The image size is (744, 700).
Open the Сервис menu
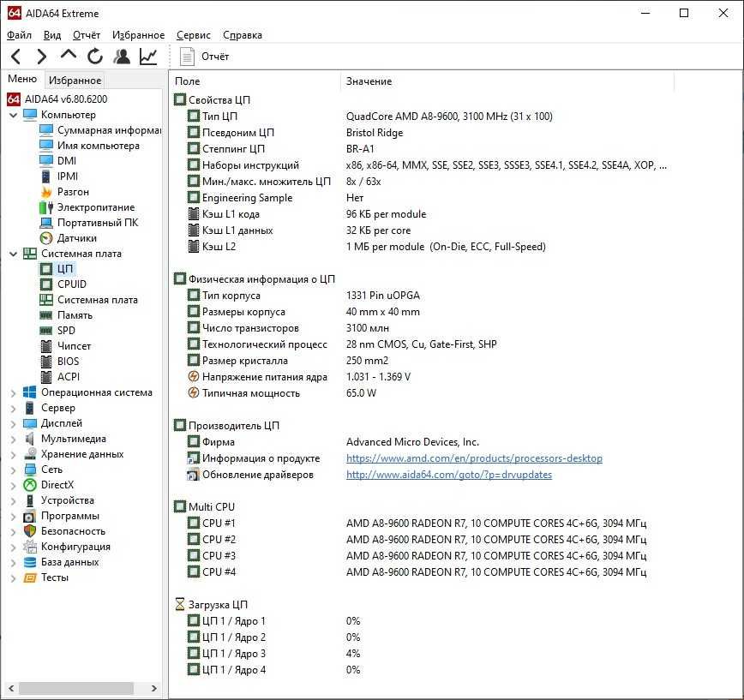[193, 35]
